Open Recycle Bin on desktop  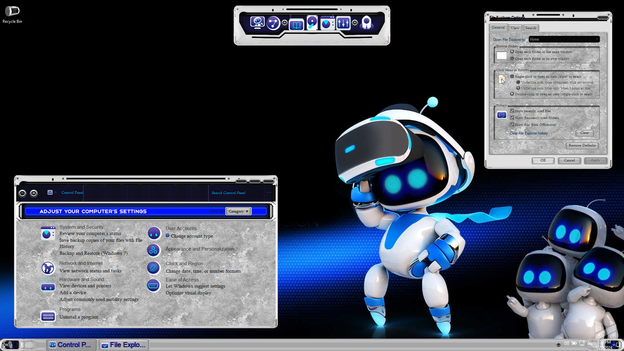(12, 11)
